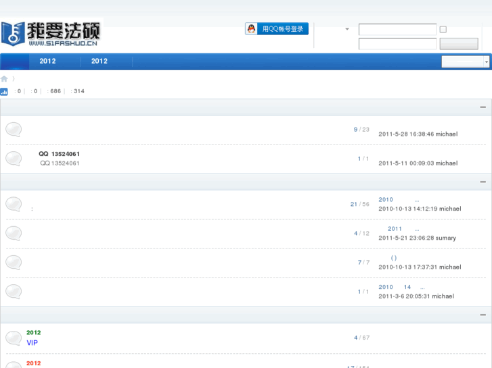This screenshot has height=368, width=492.
Task: Select the leftmost highlighted navigation tab
Action: click(x=15, y=61)
